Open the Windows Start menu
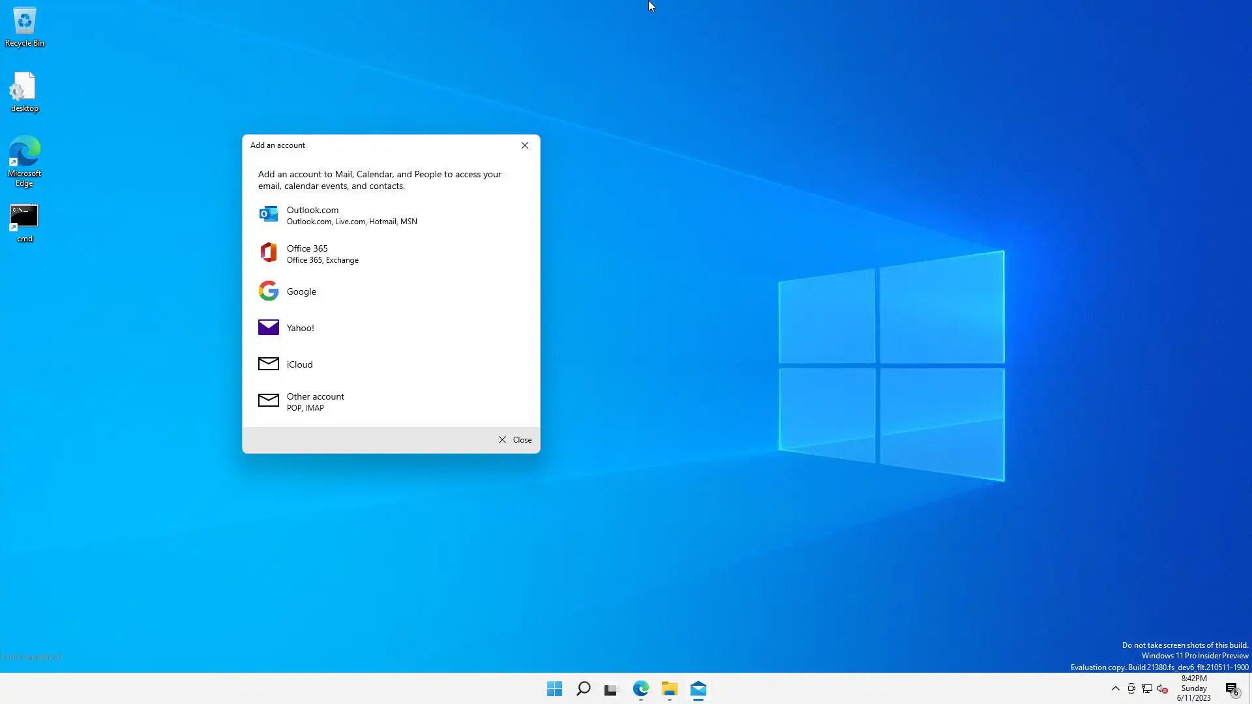 click(554, 689)
